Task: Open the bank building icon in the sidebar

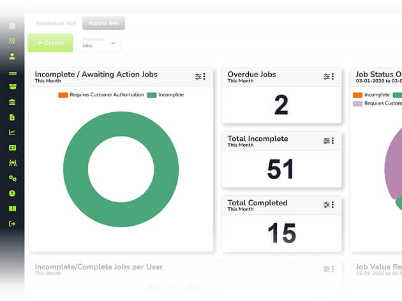Action: pyautogui.click(x=12, y=102)
